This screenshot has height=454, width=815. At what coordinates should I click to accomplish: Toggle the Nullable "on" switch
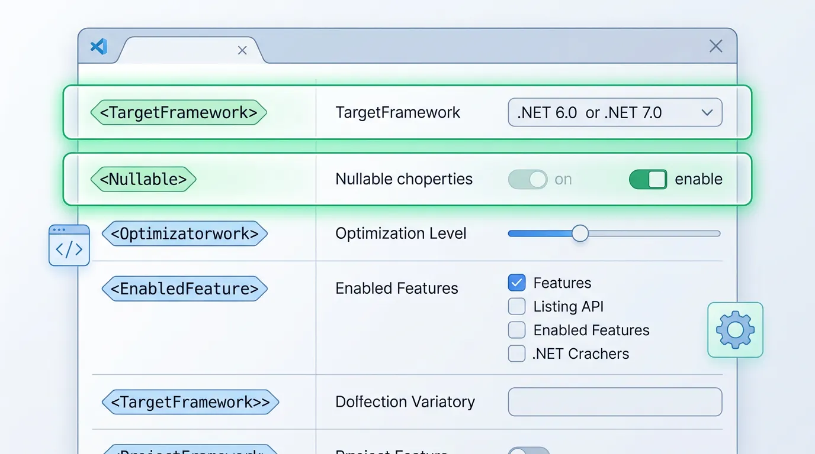pyautogui.click(x=528, y=179)
